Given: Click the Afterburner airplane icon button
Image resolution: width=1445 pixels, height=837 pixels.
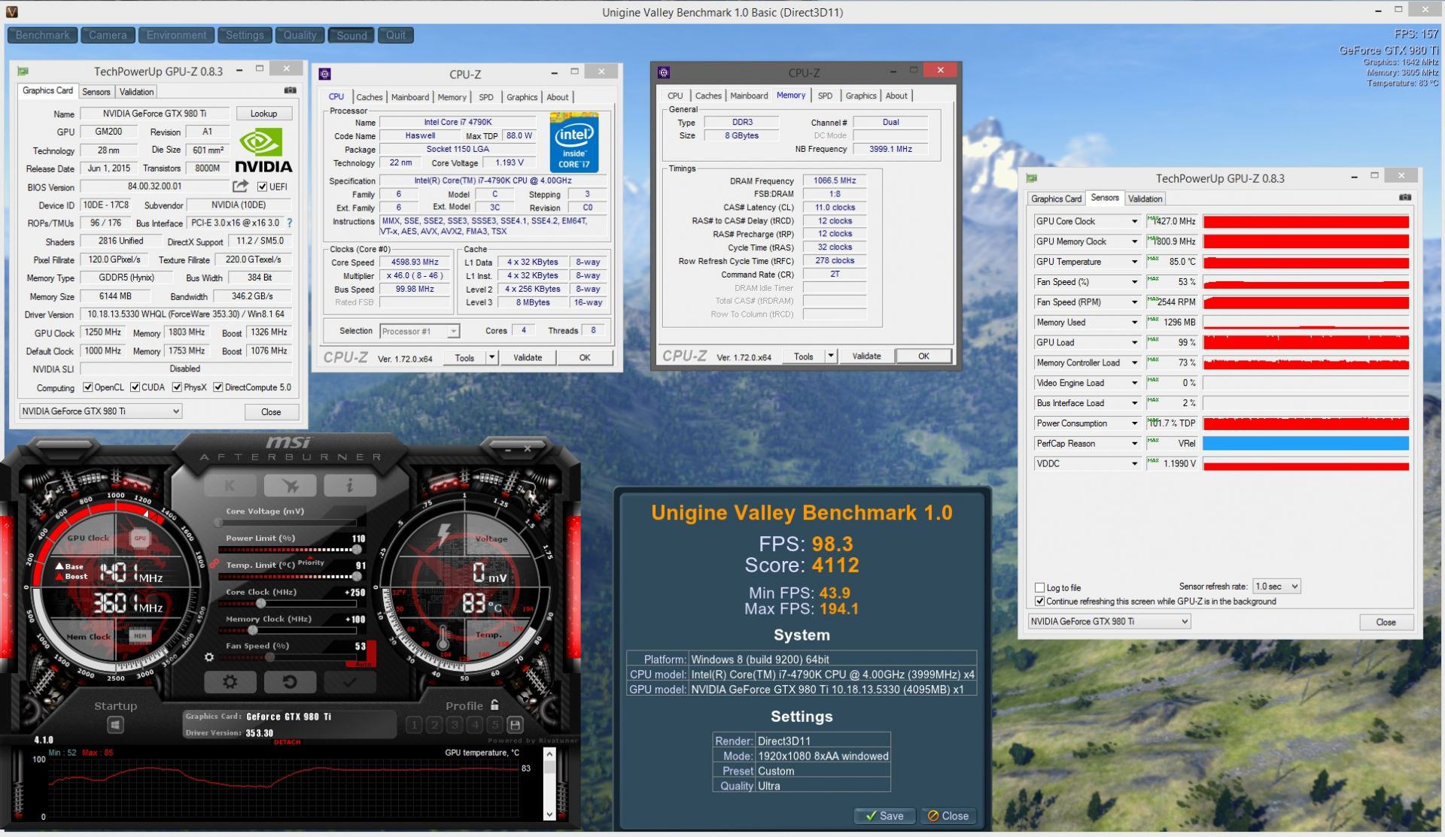Looking at the screenshot, I should pos(290,485).
